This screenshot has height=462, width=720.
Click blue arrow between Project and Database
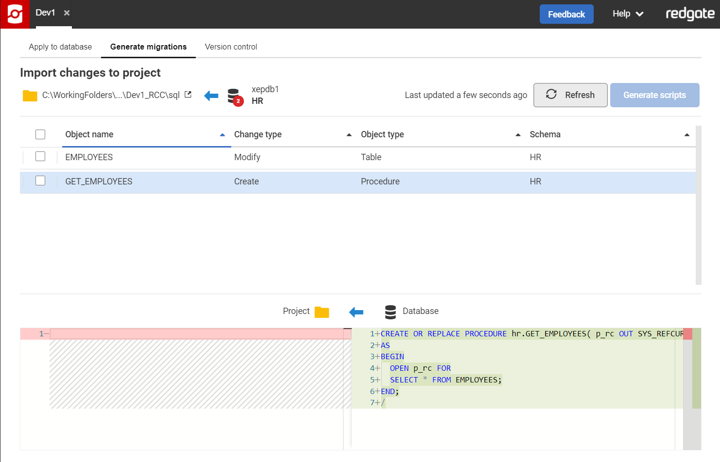(356, 312)
